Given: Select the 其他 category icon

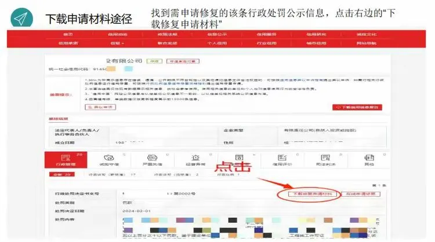Looking at the screenshot, I should (x=369, y=160).
